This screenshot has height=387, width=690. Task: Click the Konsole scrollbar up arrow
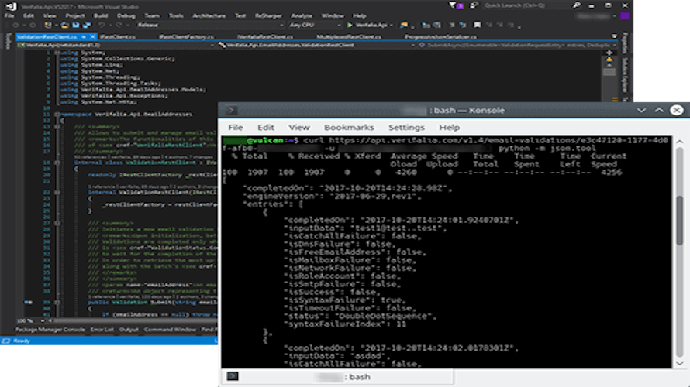click(x=679, y=142)
